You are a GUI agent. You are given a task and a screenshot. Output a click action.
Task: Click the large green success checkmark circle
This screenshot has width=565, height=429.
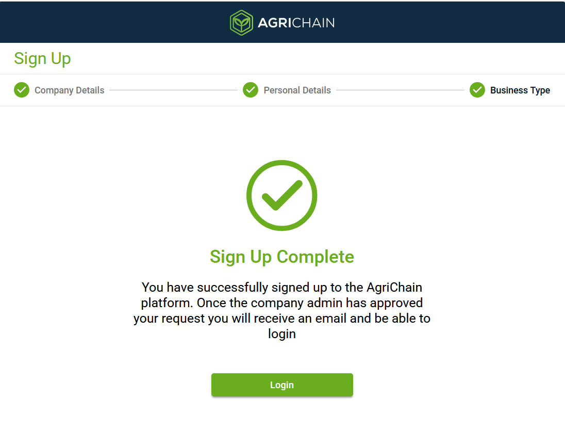282,195
